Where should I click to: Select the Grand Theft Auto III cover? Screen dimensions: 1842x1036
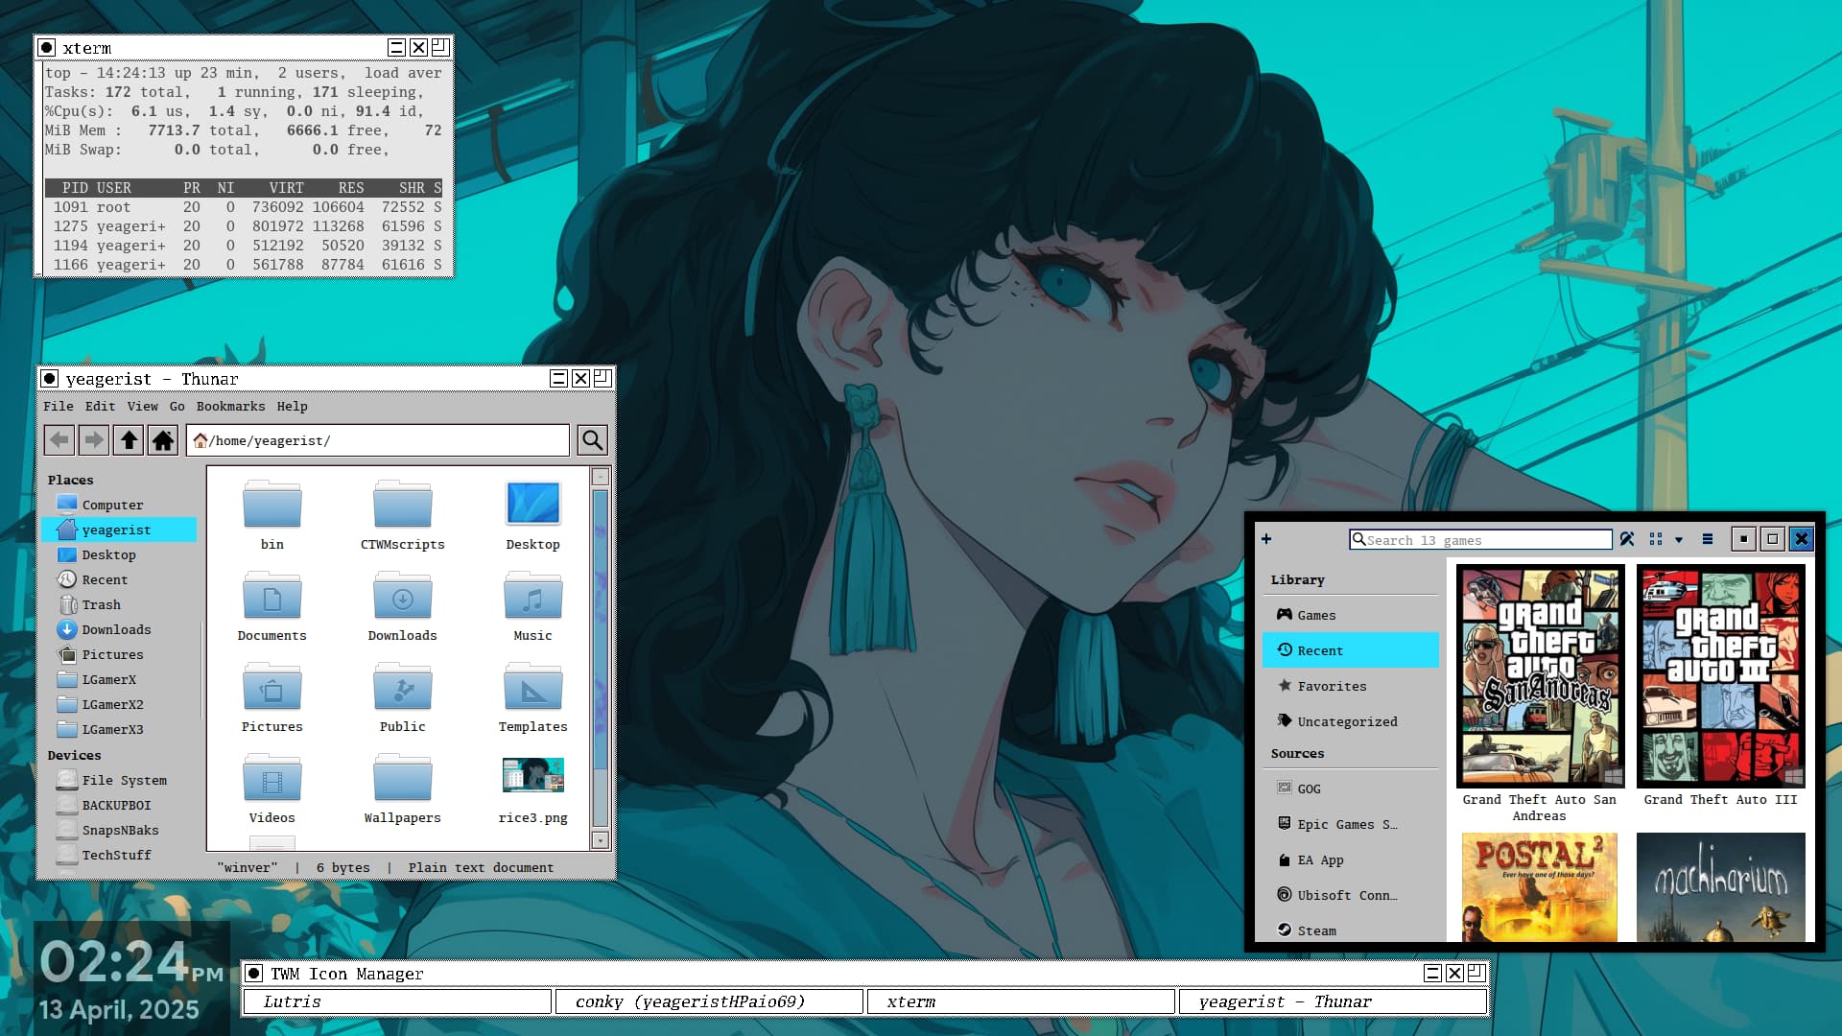[1721, 676]
